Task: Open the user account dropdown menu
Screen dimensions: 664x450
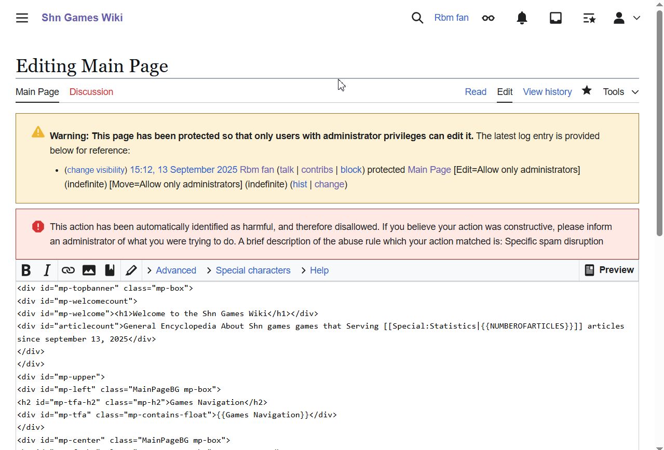Action: 626,18
